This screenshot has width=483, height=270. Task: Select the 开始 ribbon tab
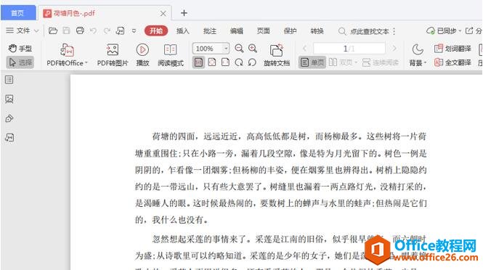[156, 30]
